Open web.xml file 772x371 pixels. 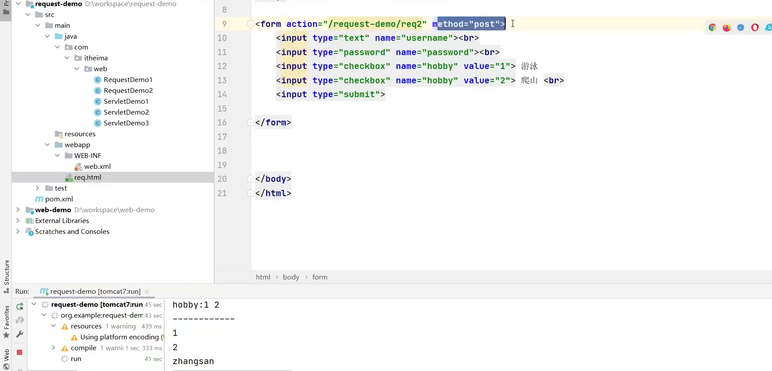click(97, 166)
